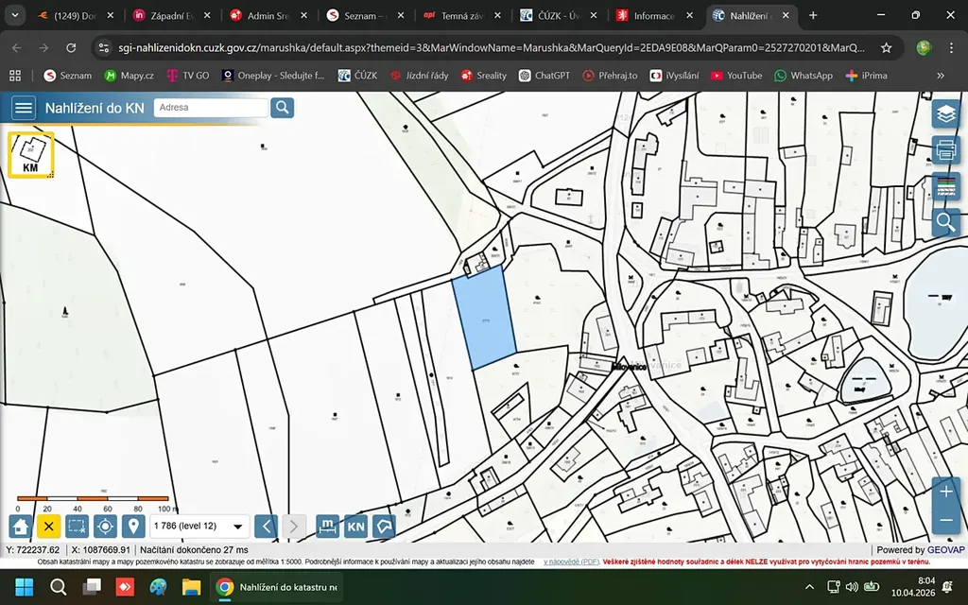
Task: Click the Adresa search input field
Action: (210, 108)
